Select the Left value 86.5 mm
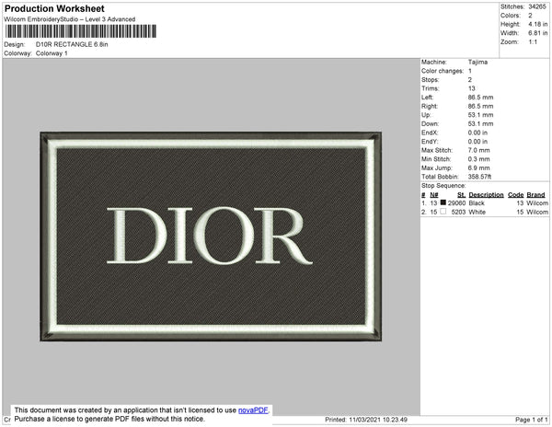 point(480,98)
